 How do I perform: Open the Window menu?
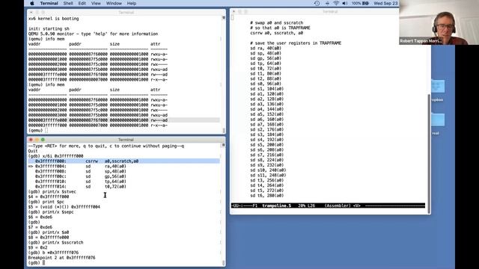[114, 3]
